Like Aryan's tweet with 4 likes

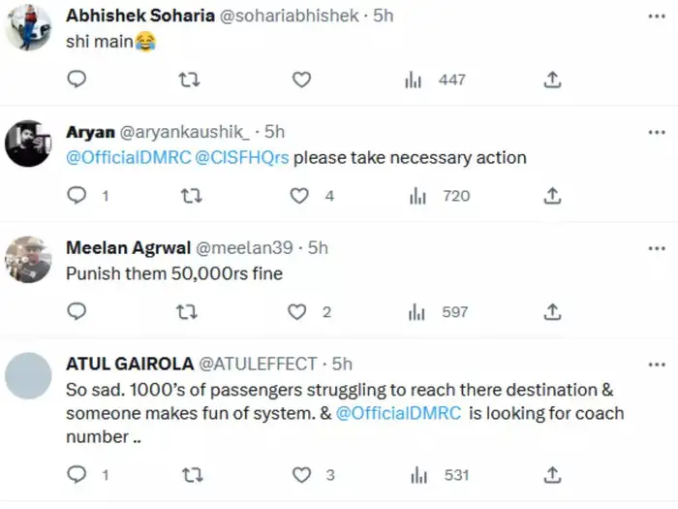click(301, 196)
